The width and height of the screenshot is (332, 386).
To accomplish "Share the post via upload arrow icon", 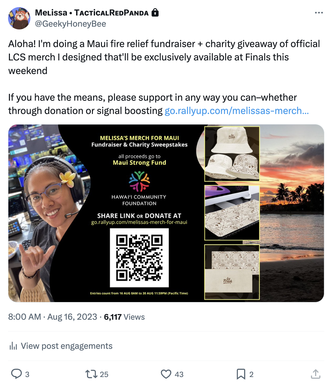I will coord(315,374).
